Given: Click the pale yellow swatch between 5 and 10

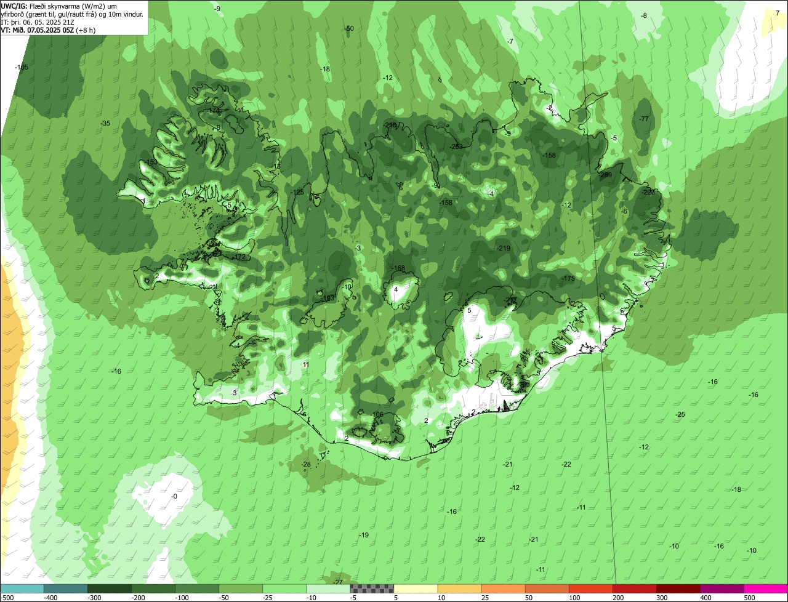Looking at the screenshot, I should [415, 588].
